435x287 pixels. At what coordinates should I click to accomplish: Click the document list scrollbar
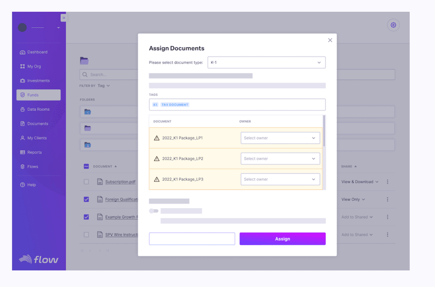tap(324, 131)
